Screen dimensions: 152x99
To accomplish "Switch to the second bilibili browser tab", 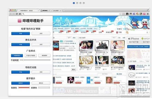I will (x=51, y=11).
